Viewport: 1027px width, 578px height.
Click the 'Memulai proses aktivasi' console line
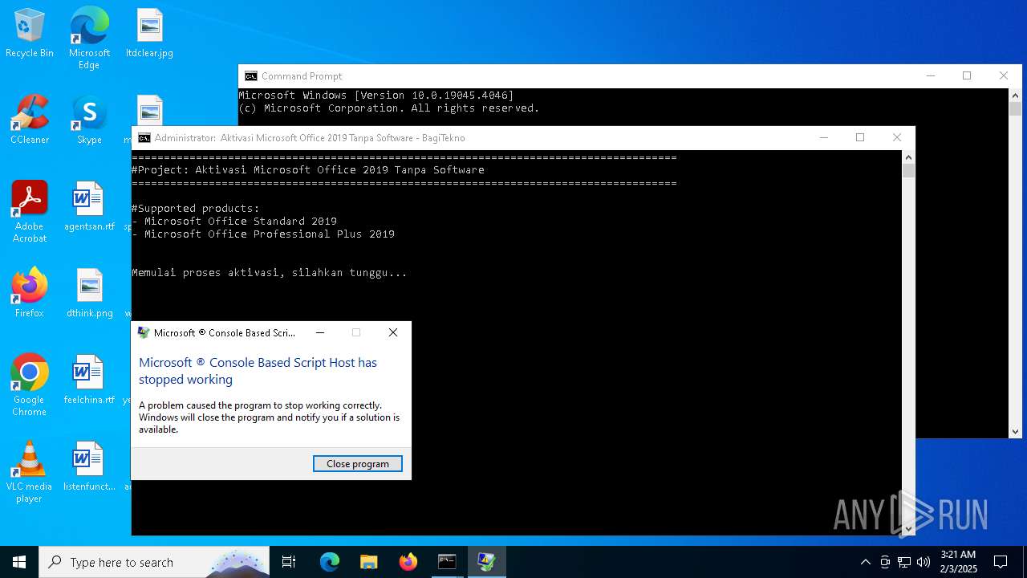(x=270, y=273)
